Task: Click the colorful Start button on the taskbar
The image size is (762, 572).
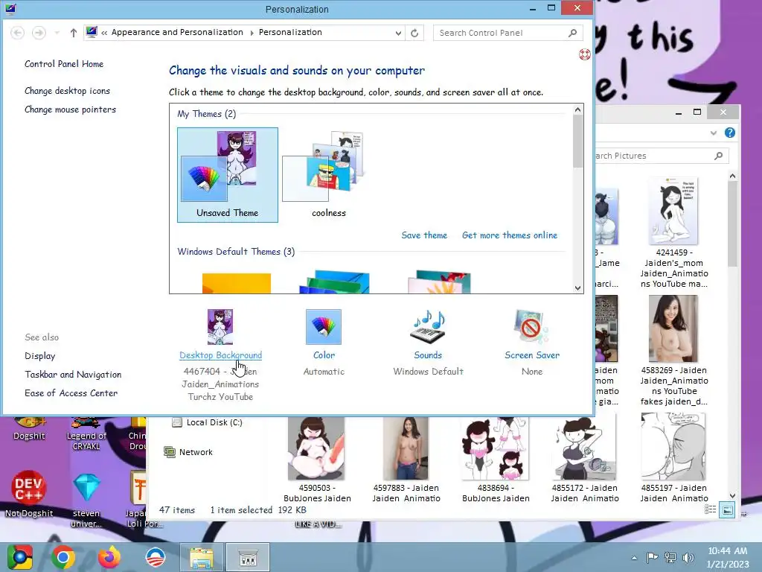Action: [x=20, y=557]
